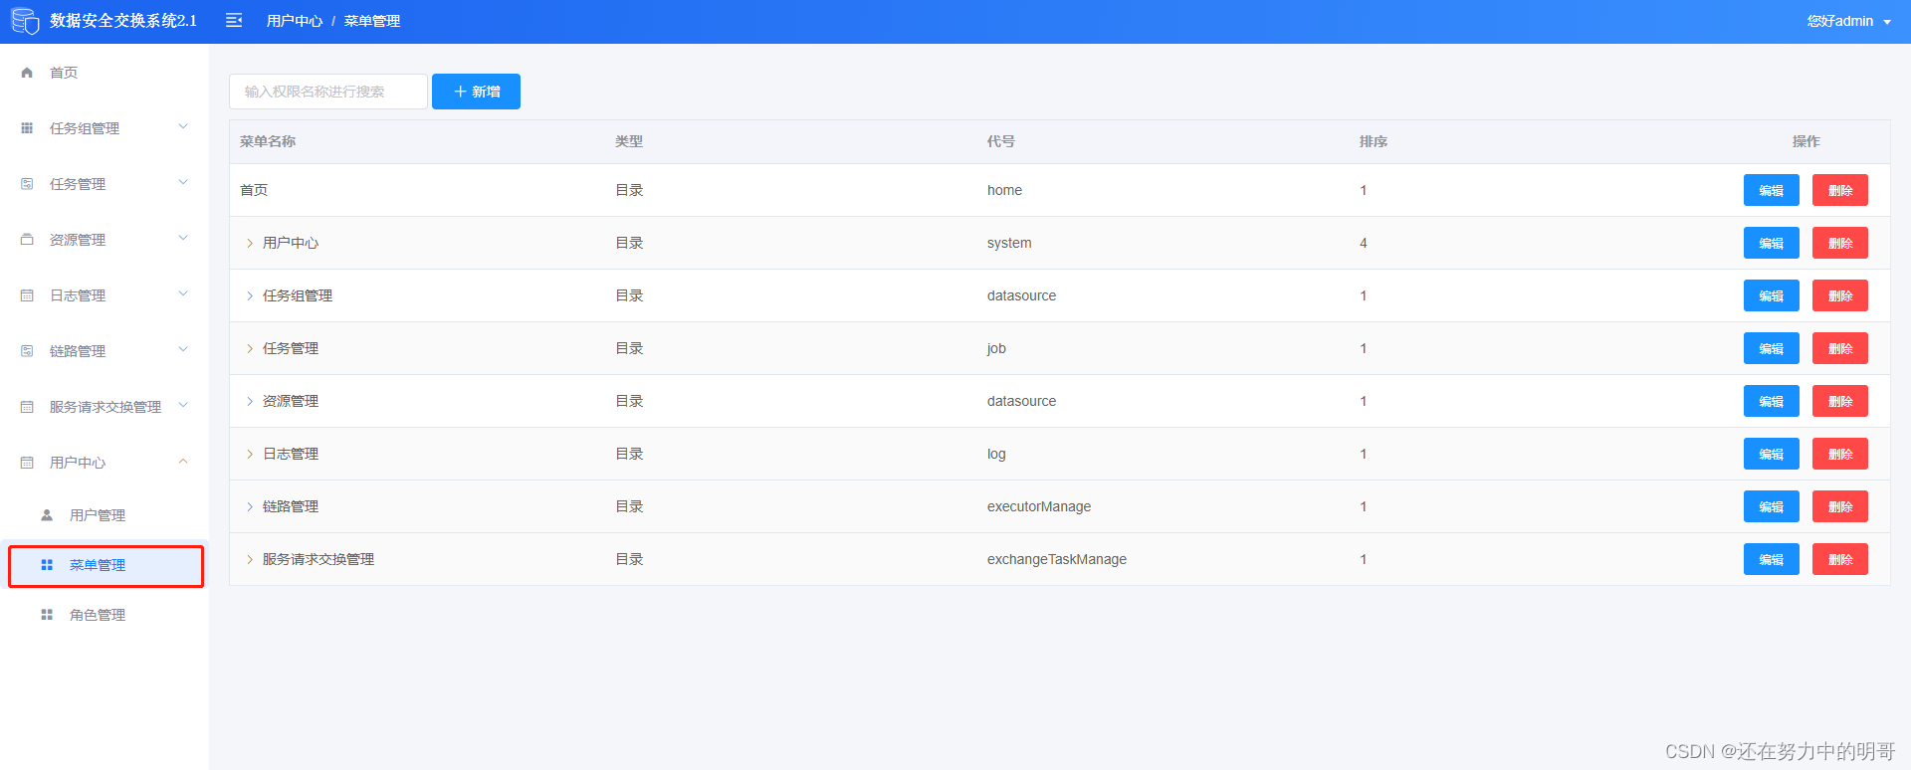Screen dimensions: 1911x770
Task: Click the system code cell
Action: pyautogui.click(x=1009, y=243)
